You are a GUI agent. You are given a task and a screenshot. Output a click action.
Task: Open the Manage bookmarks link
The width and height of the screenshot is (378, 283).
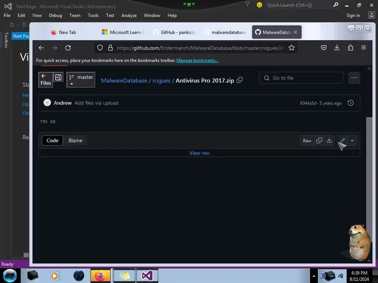(197, 60)
